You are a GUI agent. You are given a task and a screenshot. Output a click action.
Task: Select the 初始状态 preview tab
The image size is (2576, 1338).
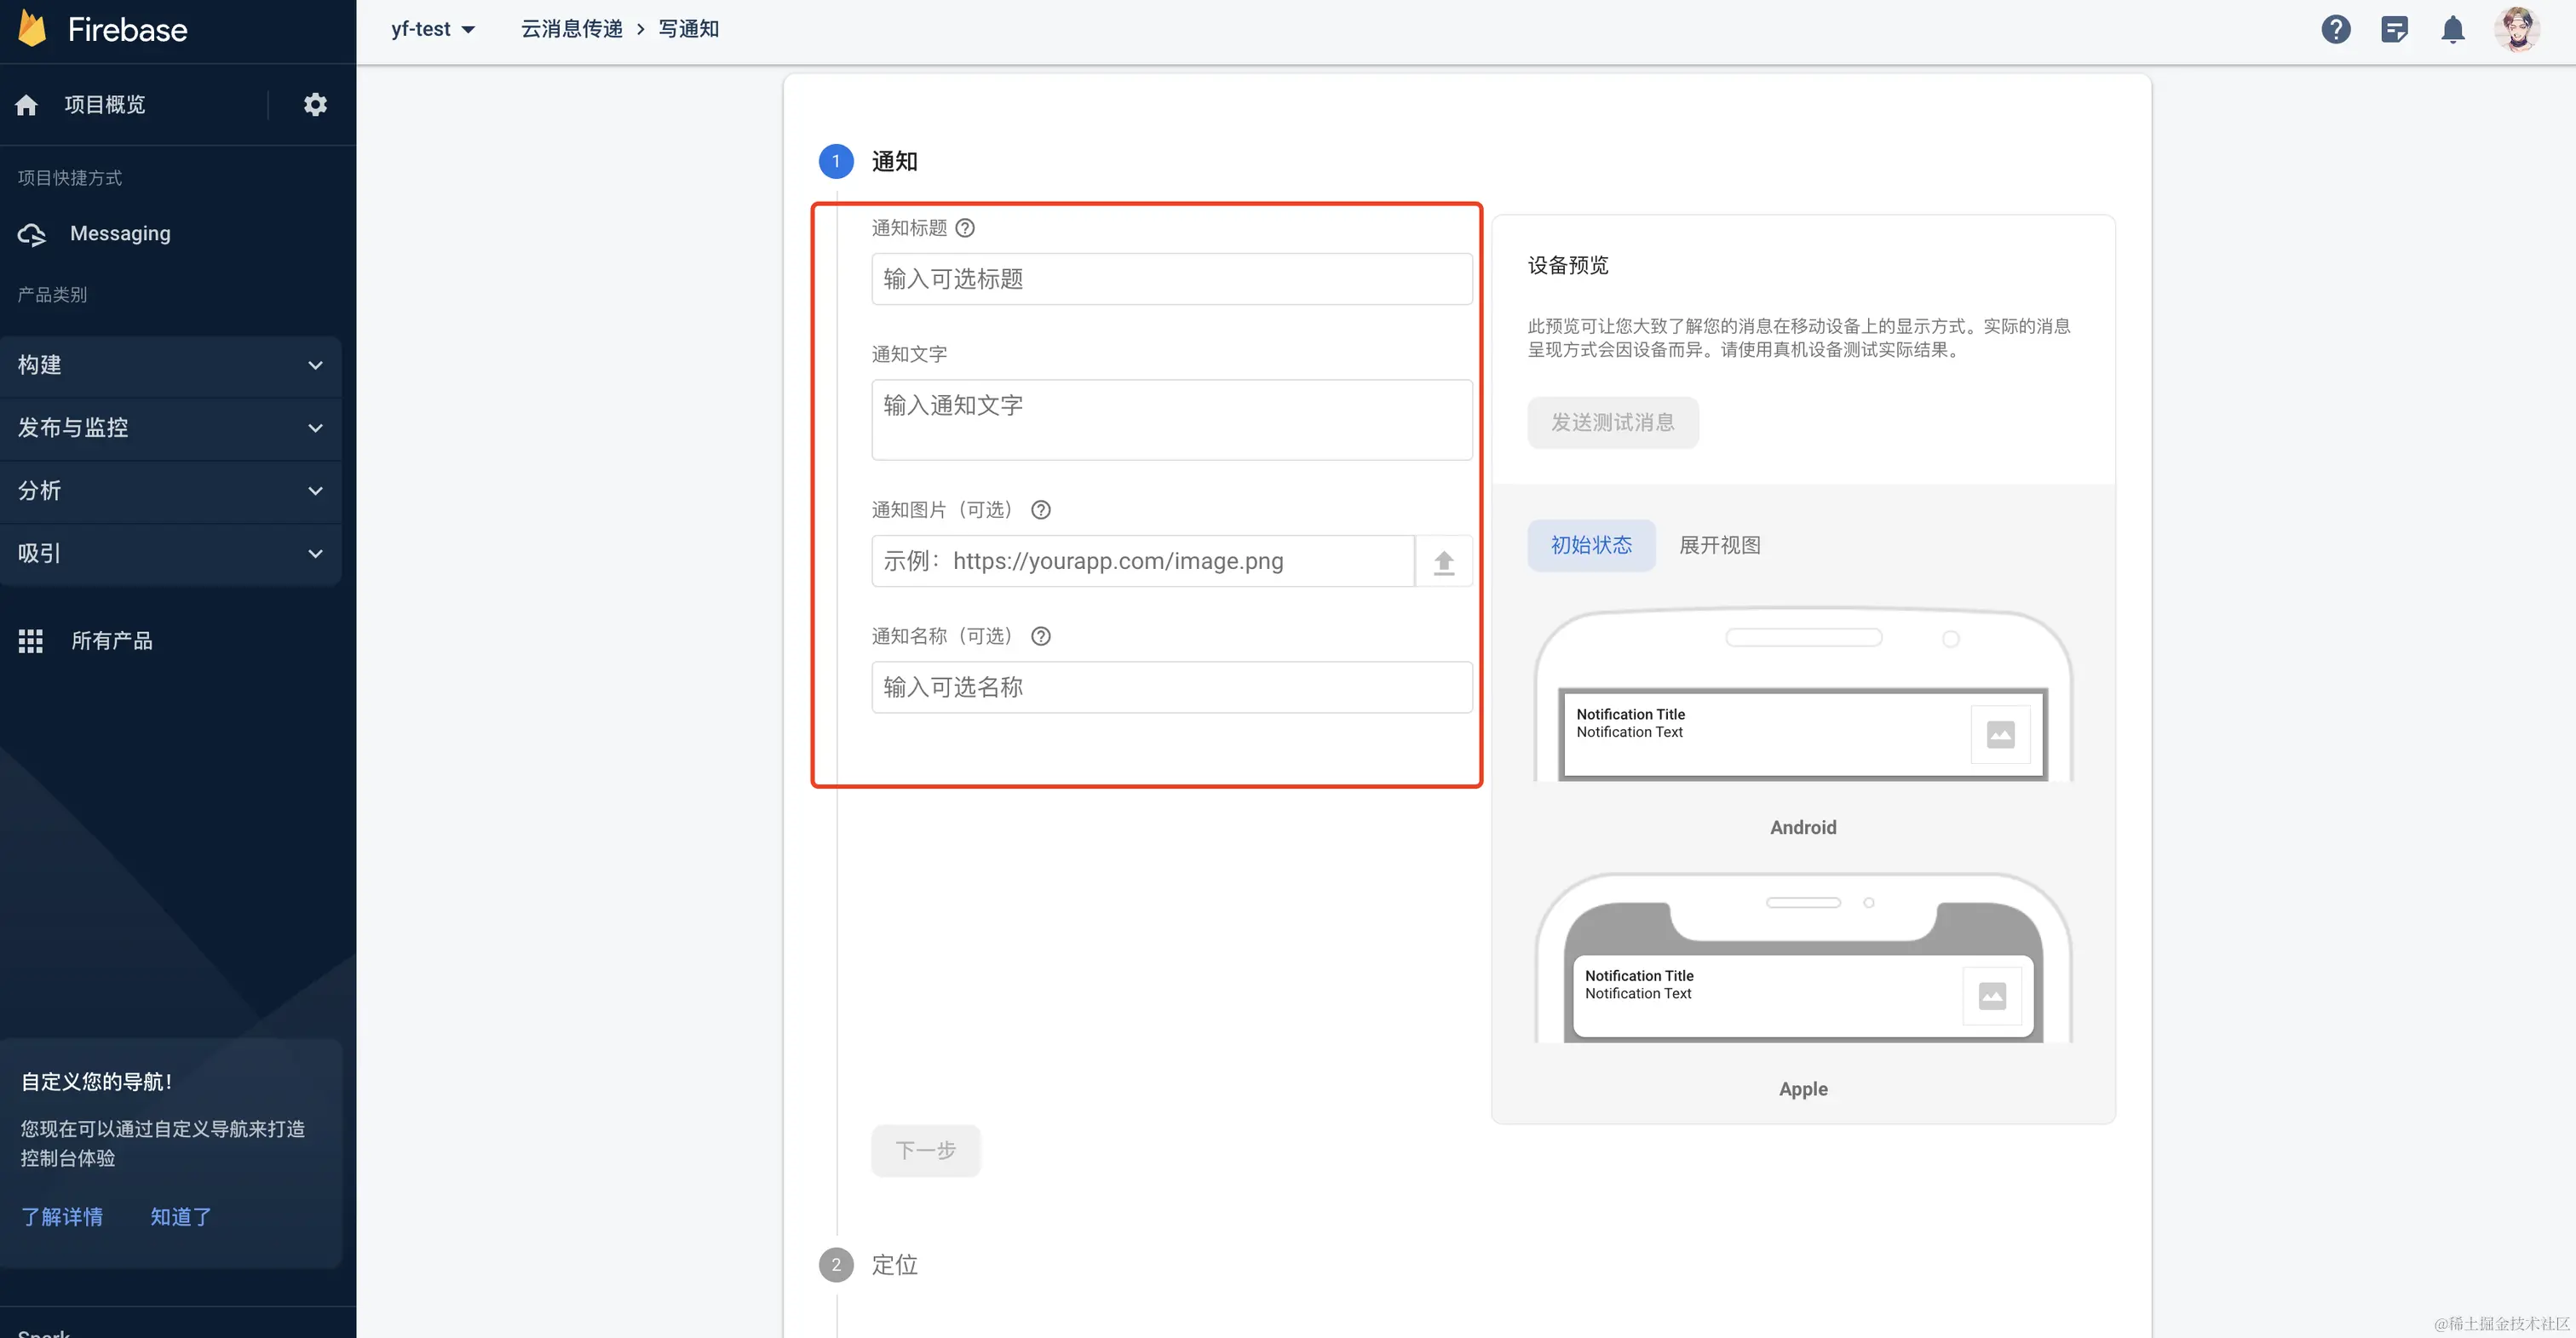[1590, 545]
